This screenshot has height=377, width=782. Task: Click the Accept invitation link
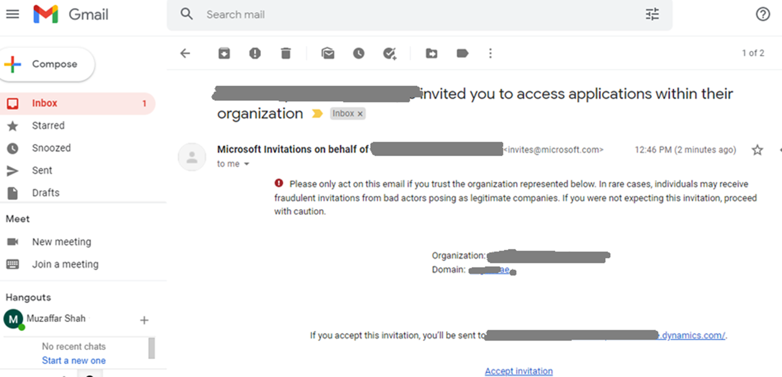tap(518, 371)
